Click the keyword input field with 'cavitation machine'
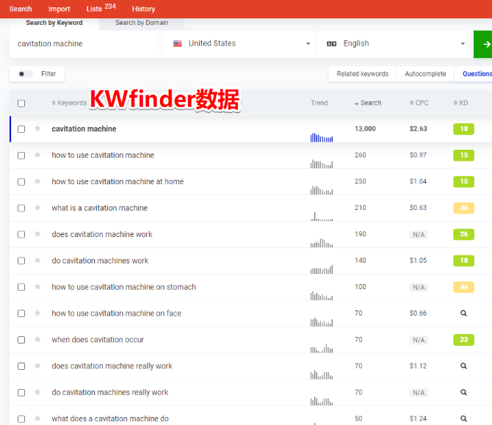492x425 pixels. click(86, 44)
